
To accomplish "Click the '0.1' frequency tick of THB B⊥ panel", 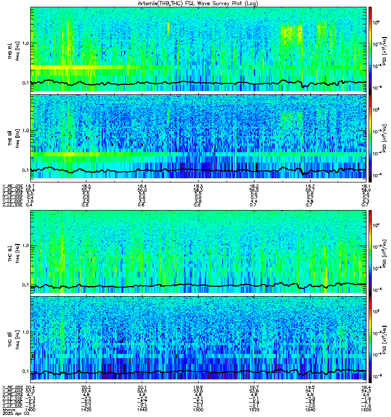I will (26, 83).
